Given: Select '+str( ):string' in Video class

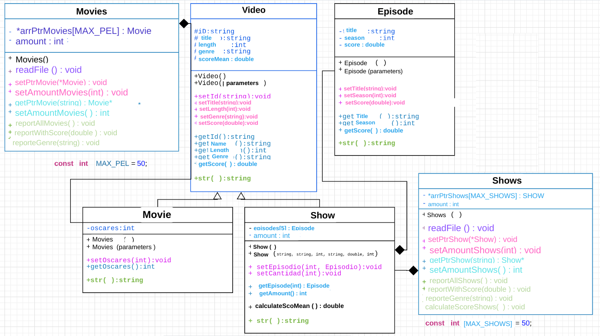Looking at the screenshot, I should click(222, 178).
